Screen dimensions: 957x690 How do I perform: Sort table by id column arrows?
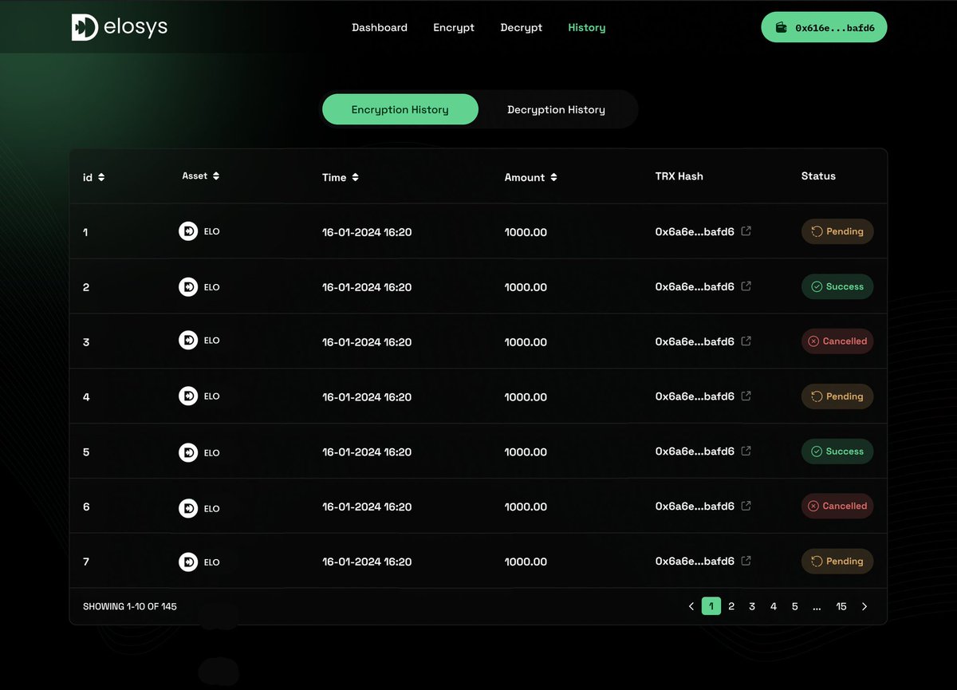pos(101,178)
